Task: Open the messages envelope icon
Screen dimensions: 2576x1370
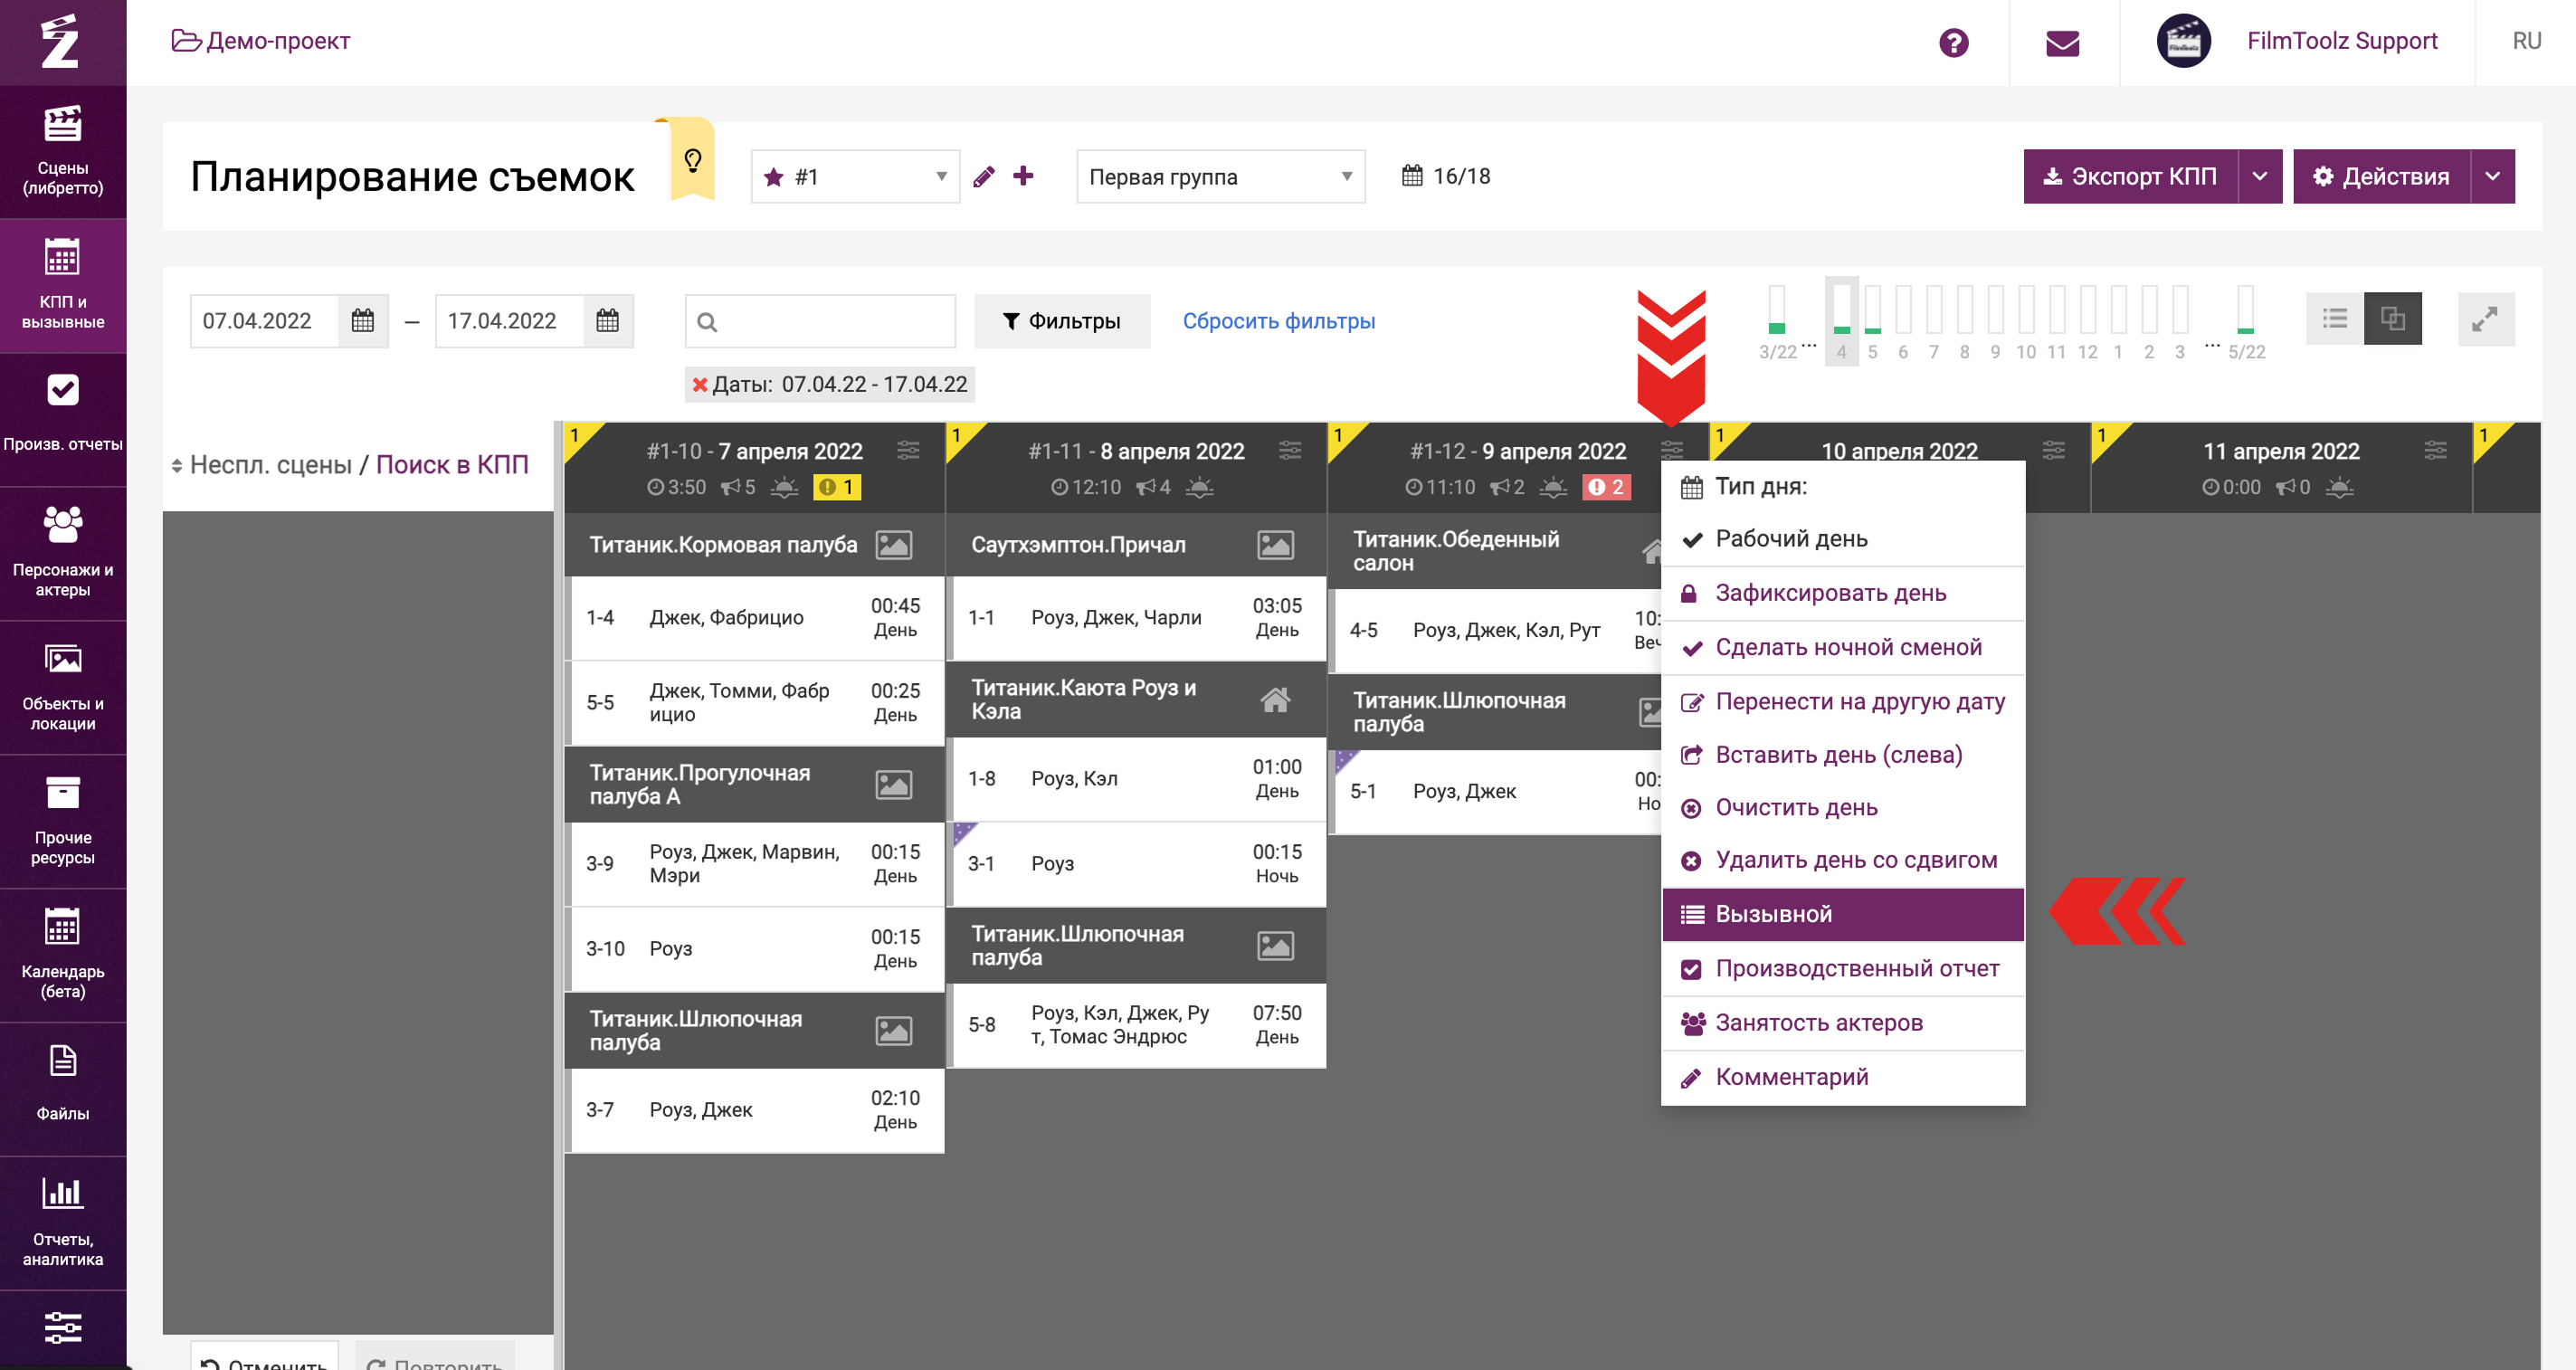Action: pos(2062,42)
